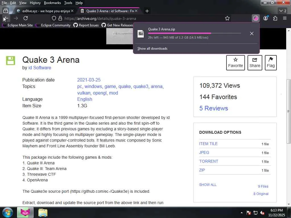Viewport: 291px width, 218px height.
Task: Click the taskbar clock showing 6:13 PM
Action: [x=277, y=213]
